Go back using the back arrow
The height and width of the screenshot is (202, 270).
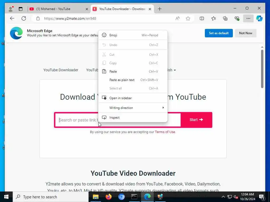click(x=12, y=18)
